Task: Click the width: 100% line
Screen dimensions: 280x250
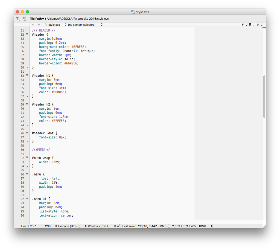Action: (50, 162)
